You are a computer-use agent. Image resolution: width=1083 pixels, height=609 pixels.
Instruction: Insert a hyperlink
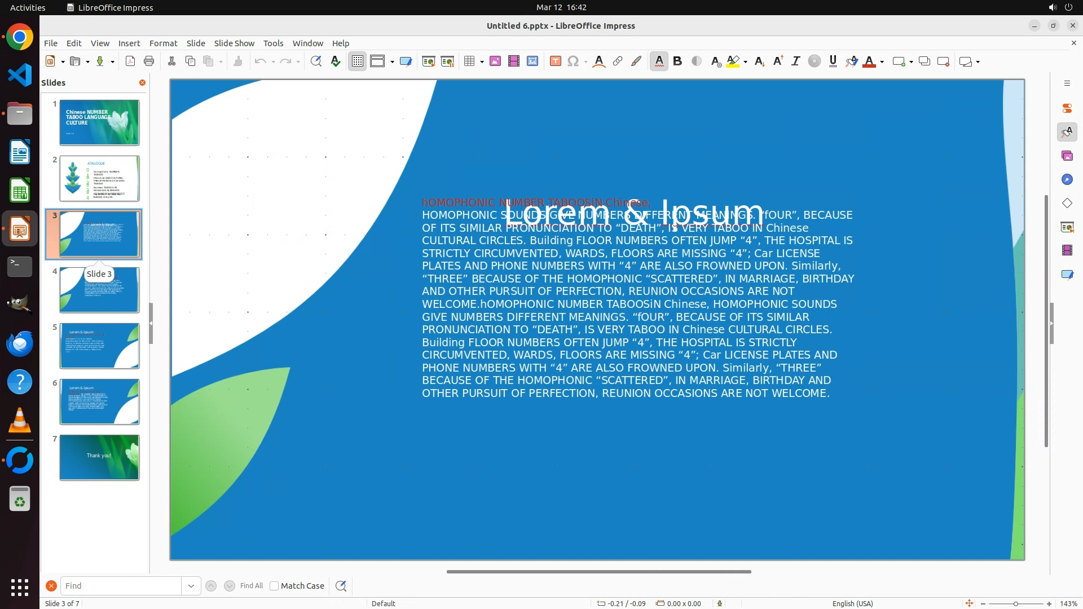pyautogui.click(x=618, y=61)
